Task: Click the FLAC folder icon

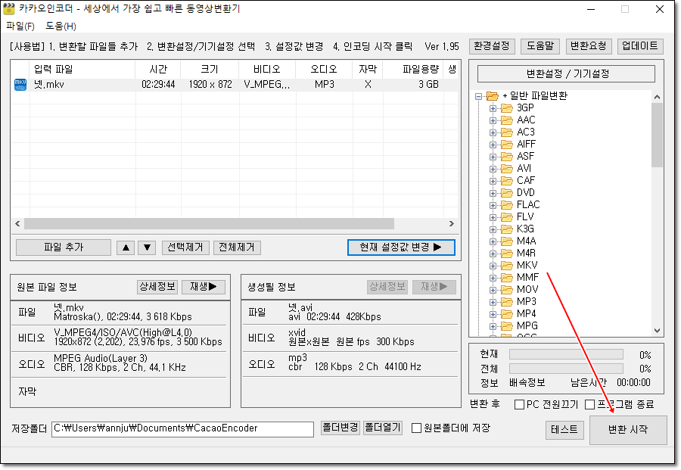Action: (x=506, y=205)
